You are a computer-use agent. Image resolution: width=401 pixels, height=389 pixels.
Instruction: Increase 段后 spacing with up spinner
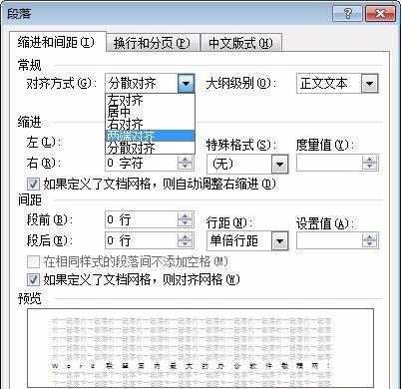(186, 236)
